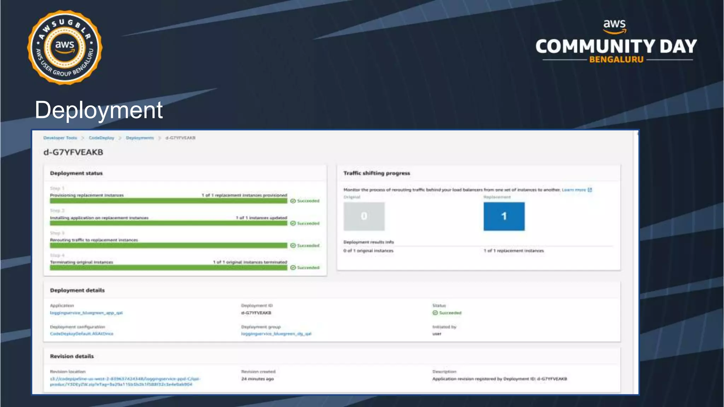Click the Status Succeeded icon in Deployment details
Image resolution: width=724 pixels, height=407 pixels.
point(435,313)
